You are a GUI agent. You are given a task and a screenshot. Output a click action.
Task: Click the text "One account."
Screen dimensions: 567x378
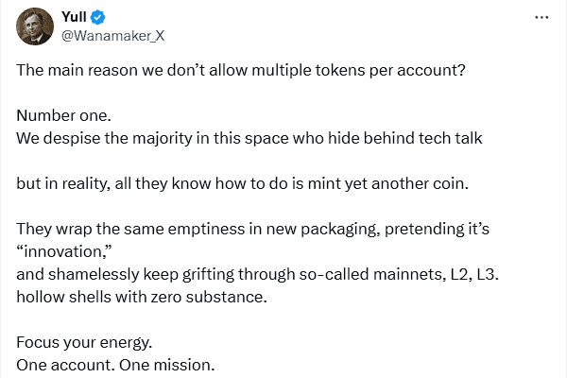pyautogui.click(x=60, y=363)
